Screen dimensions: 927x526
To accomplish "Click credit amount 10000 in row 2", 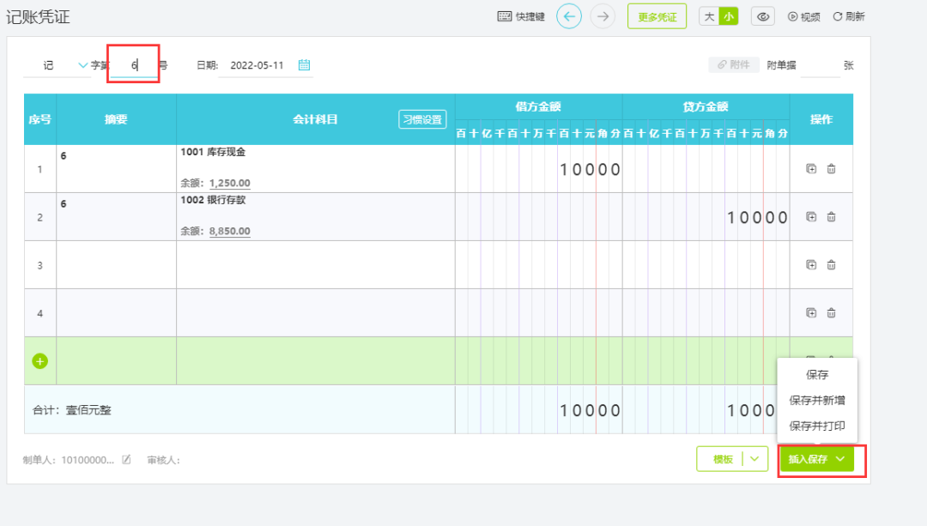I will point(757,217).
